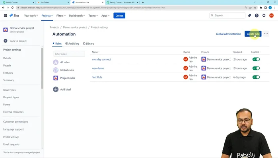Image resolution: width=278 pixels, height=158 pixels.
Task: Expand the Your work dropdown
Action: (x=31, y=16)
